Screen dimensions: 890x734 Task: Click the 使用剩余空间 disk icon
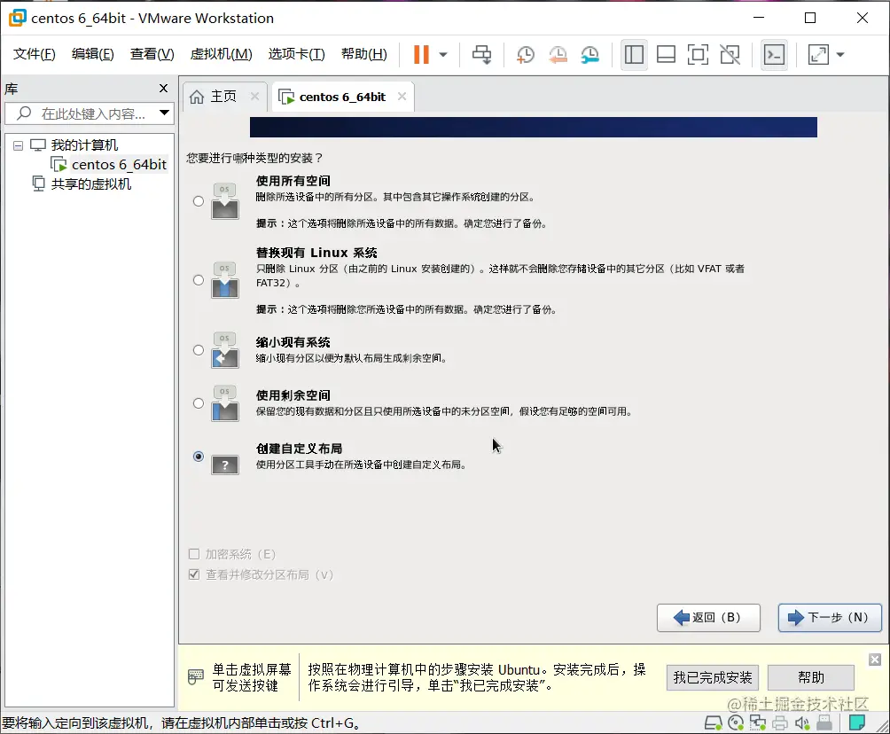pos(225,403)
